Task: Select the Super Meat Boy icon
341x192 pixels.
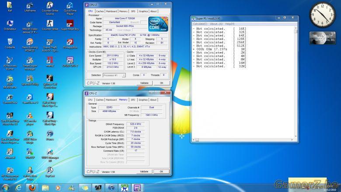Action: coord(70,25)
